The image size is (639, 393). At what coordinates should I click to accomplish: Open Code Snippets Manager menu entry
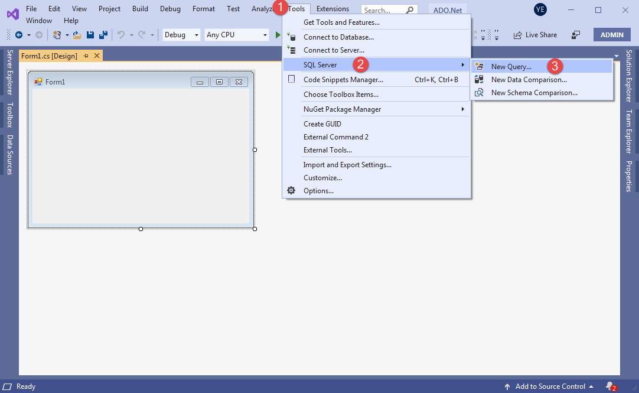pyautogui.click(x=343, y=79)
